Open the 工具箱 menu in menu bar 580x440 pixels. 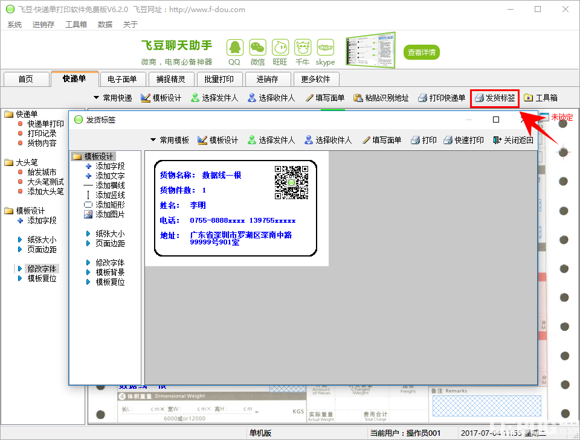(76, 24)
